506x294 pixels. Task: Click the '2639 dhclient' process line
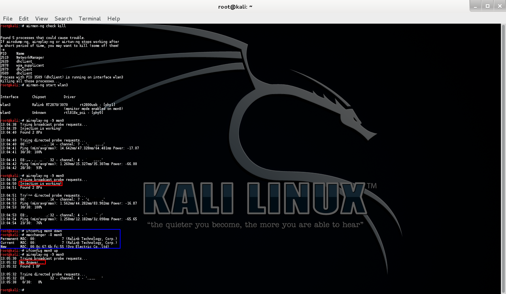(x=17, y=61)
